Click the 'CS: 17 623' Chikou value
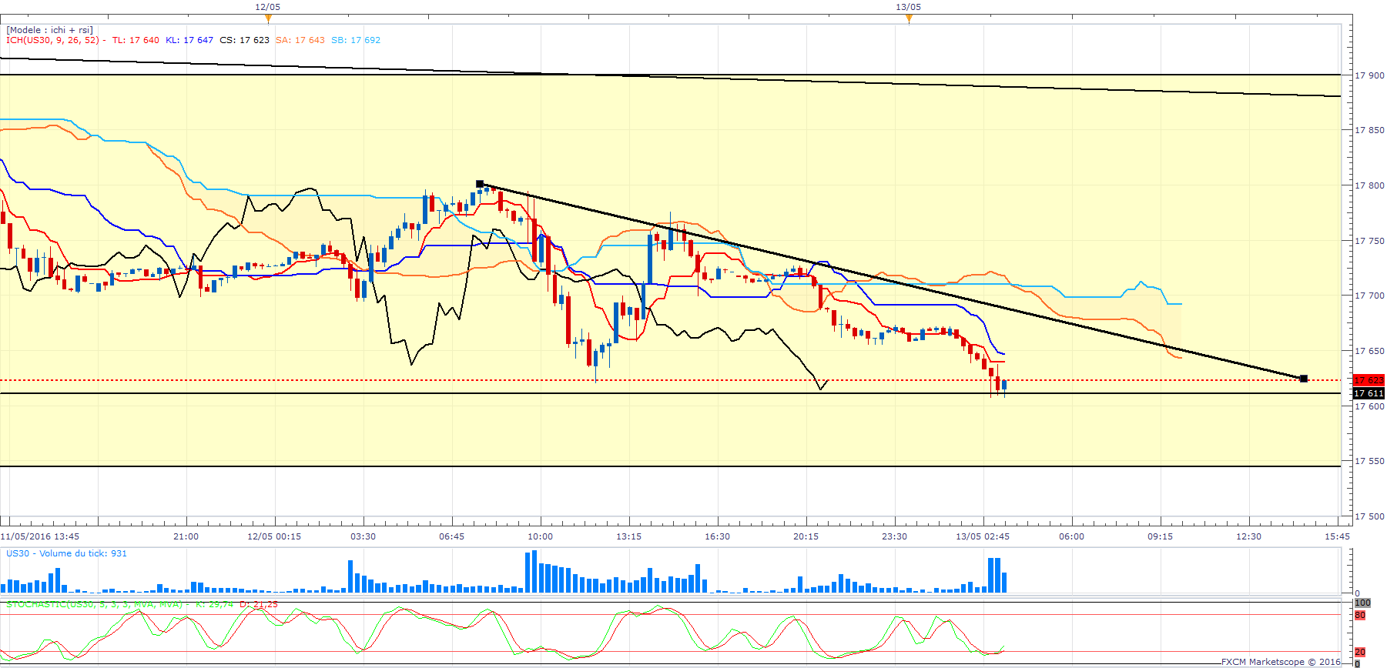Viewport: 1397px width, 668px height. point(244,40)
